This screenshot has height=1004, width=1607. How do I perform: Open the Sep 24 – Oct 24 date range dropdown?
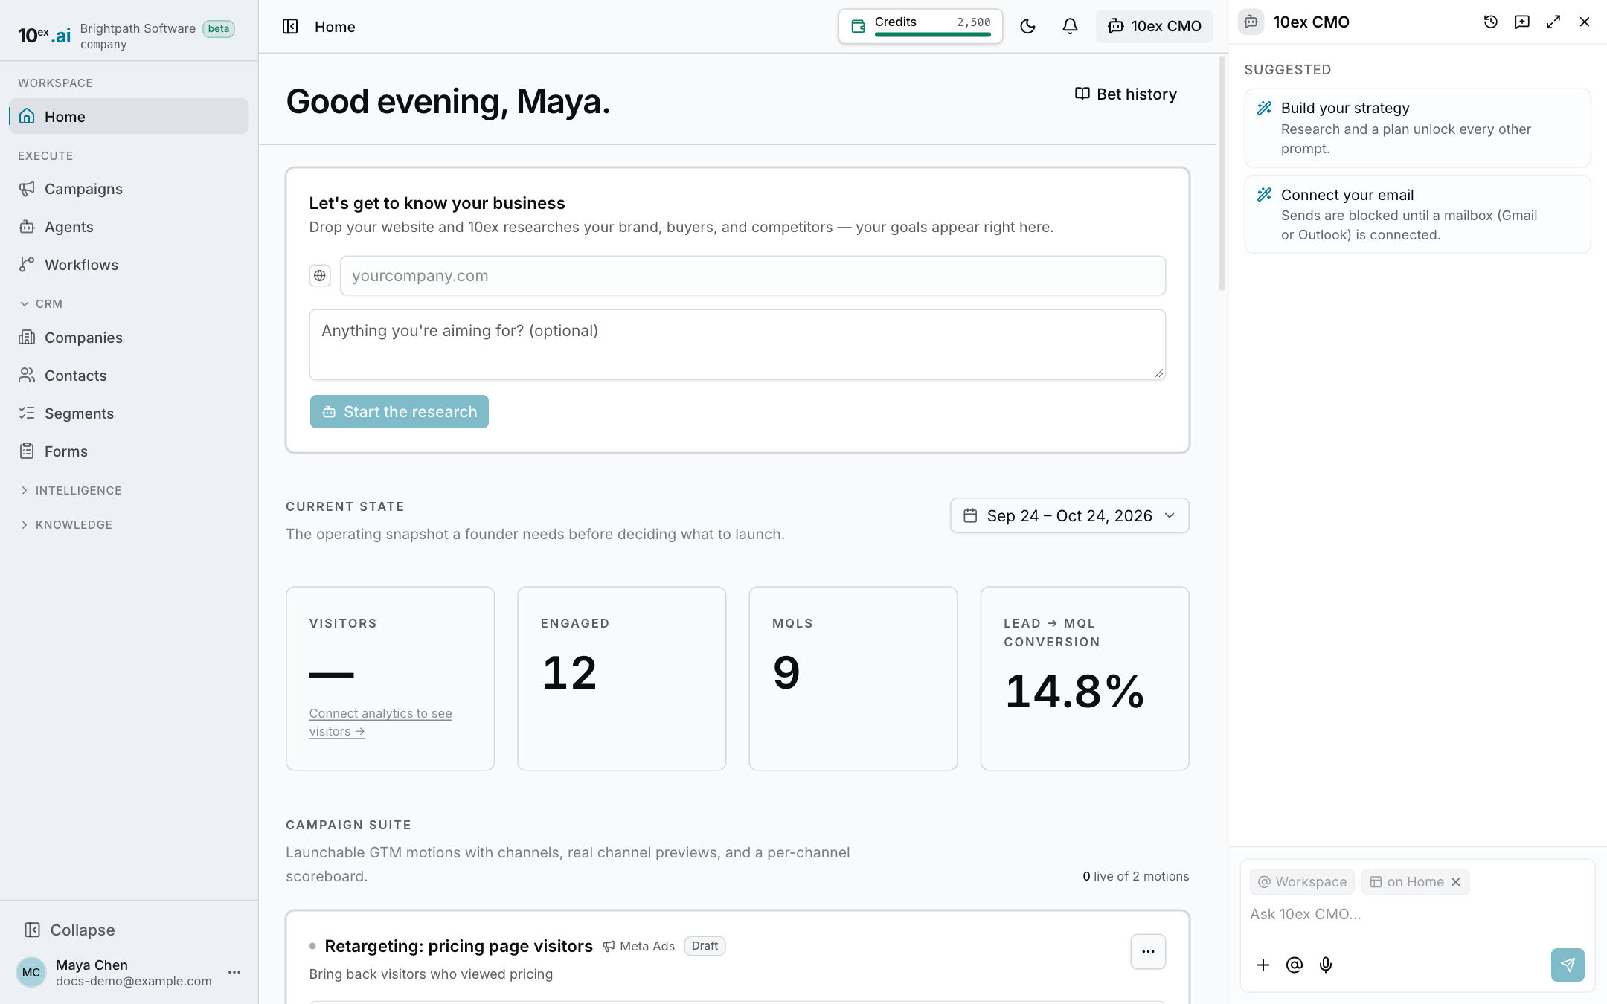coord(1069,515)
